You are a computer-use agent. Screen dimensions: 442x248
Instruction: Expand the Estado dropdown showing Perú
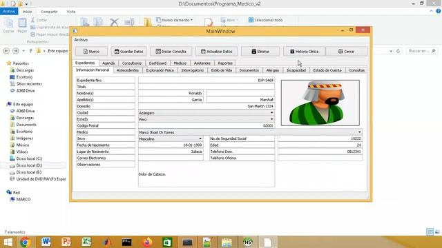[206, 119]
